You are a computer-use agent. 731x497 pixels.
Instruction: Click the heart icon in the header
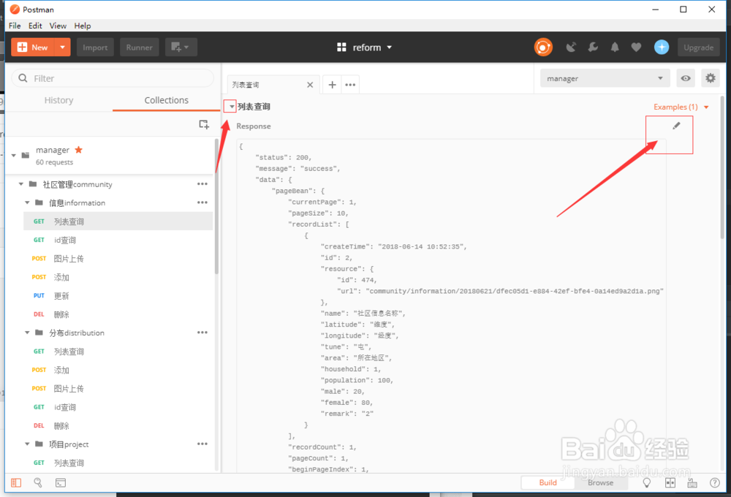point(637,46)
